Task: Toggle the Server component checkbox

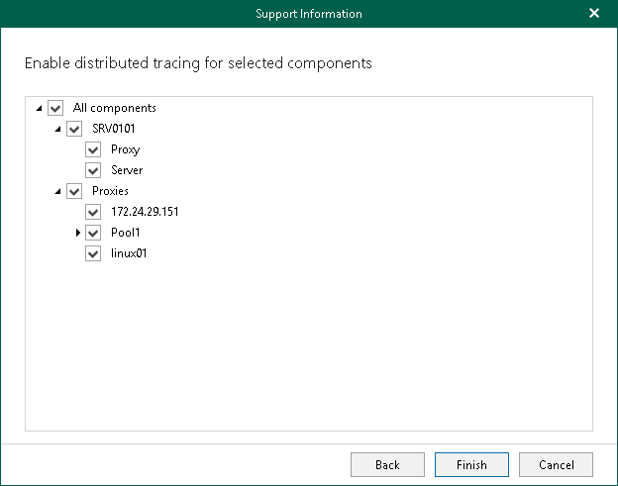Action: click(x=93, y=170)
